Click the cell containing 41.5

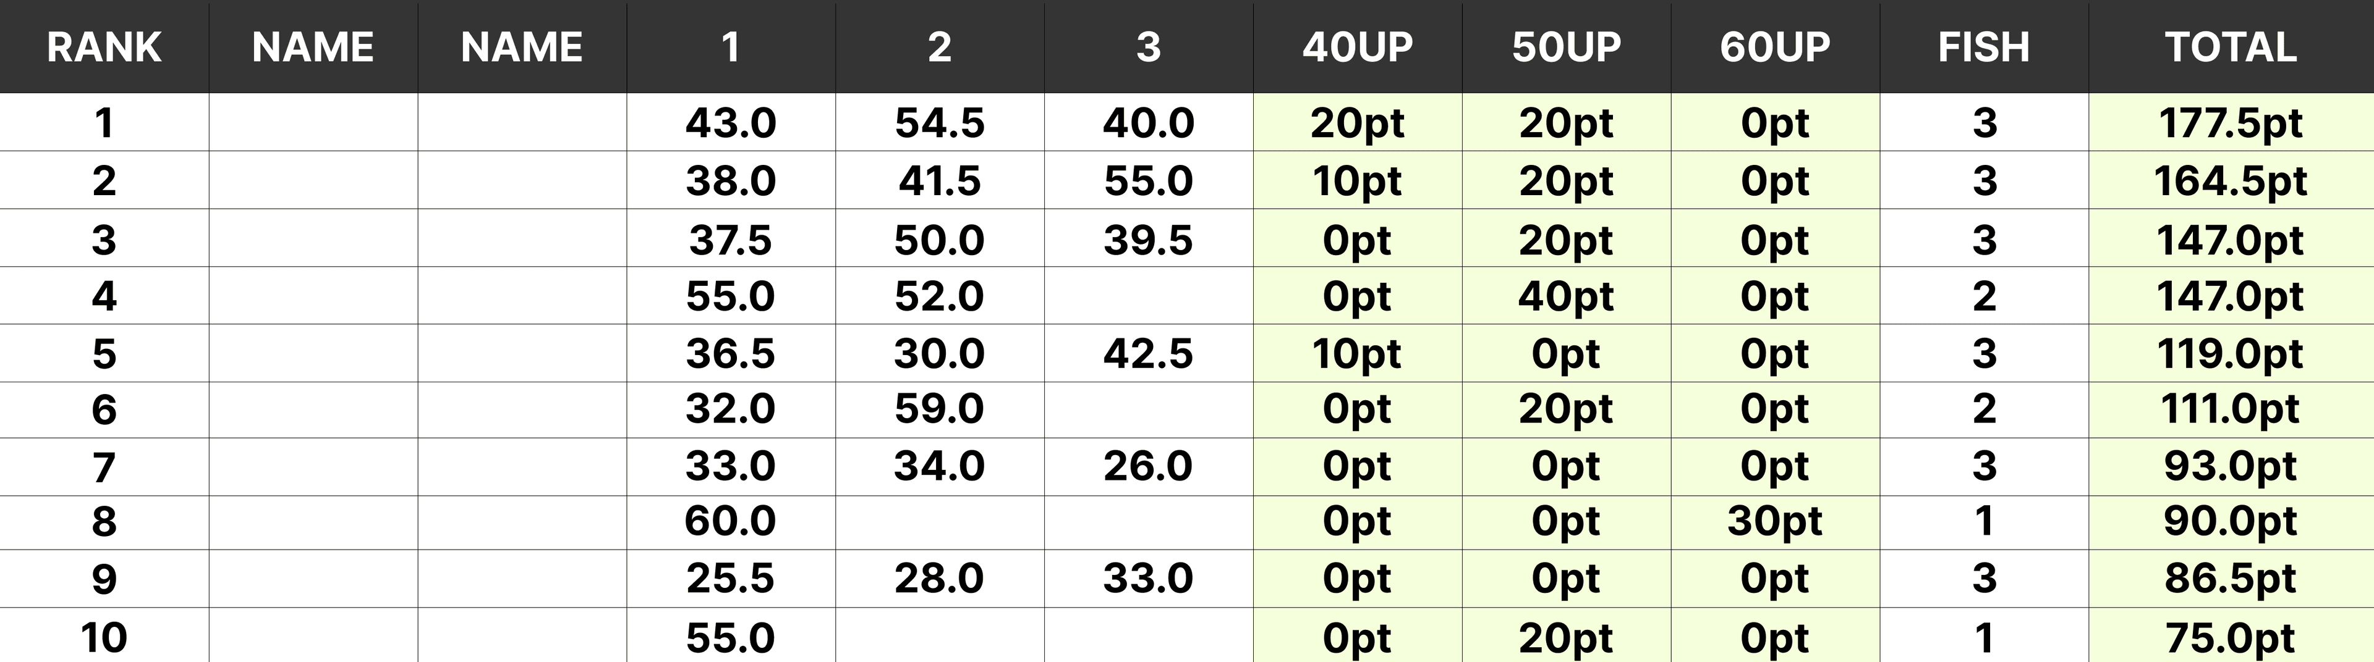(x=939, y=180)
